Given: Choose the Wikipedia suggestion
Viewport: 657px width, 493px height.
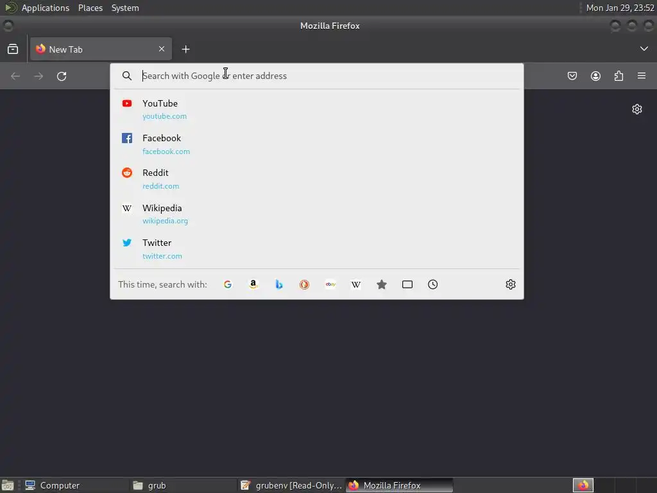Looking at the screenshot, I should 317,214.
